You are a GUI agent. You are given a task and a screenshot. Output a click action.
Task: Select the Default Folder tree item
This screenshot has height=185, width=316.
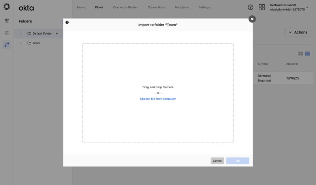38,33
